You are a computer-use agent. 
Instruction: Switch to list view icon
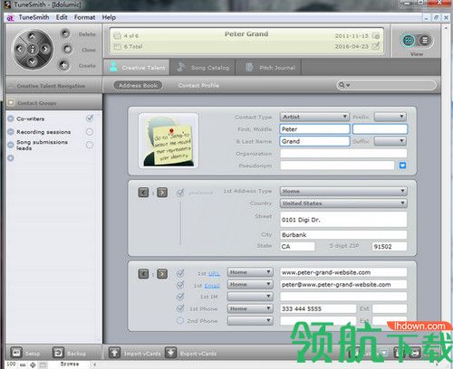point(424,40)
